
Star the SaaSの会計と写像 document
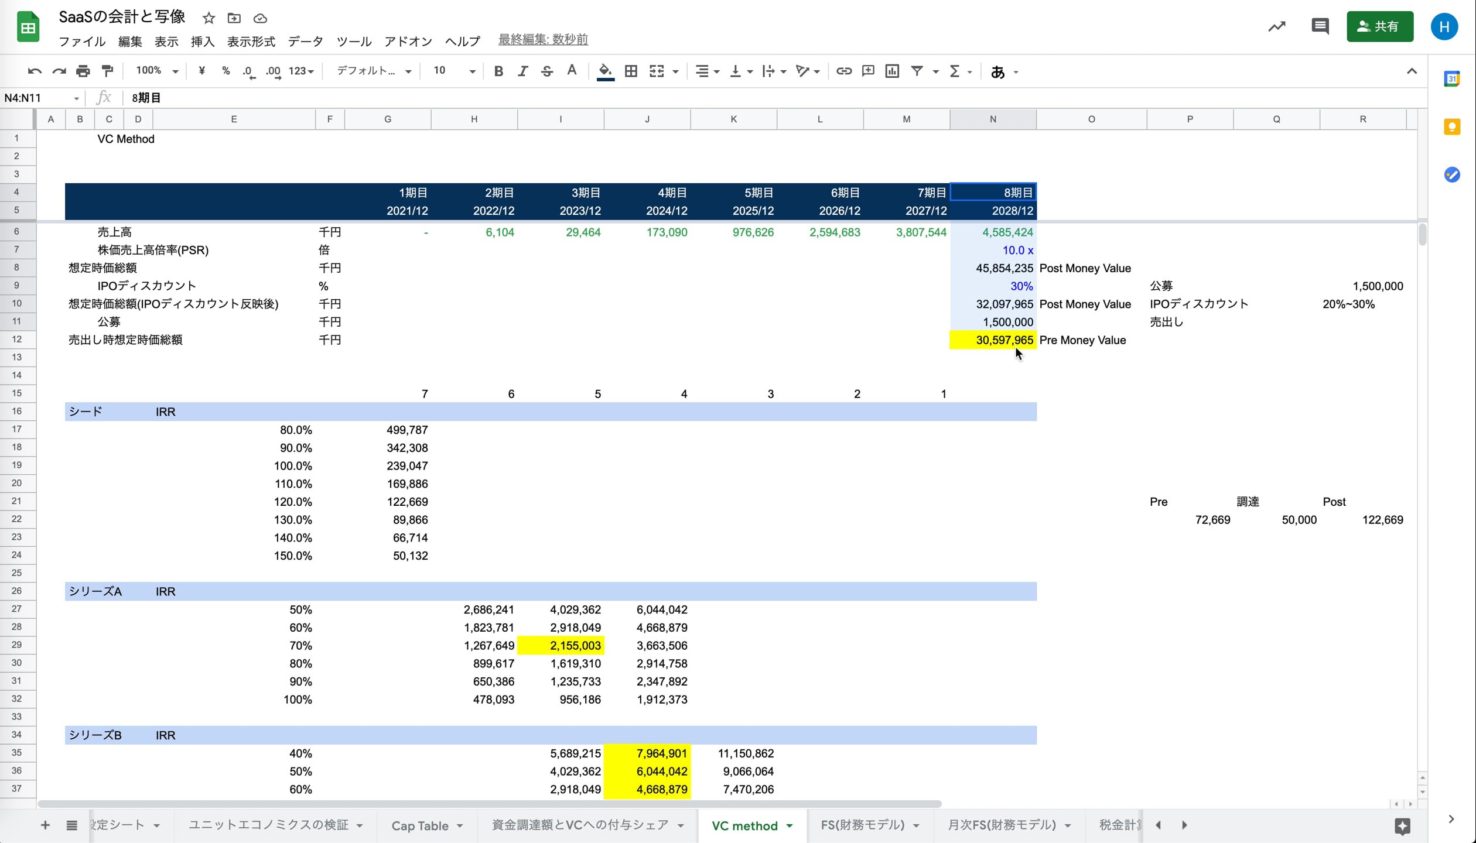click(x=209, y=18)
